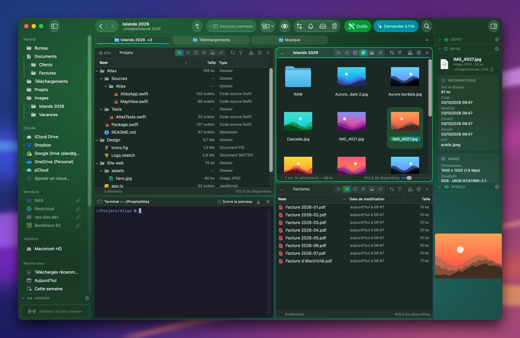Select the tree list view in the Factures panel

pyautogui.click(x=338, y=189)
